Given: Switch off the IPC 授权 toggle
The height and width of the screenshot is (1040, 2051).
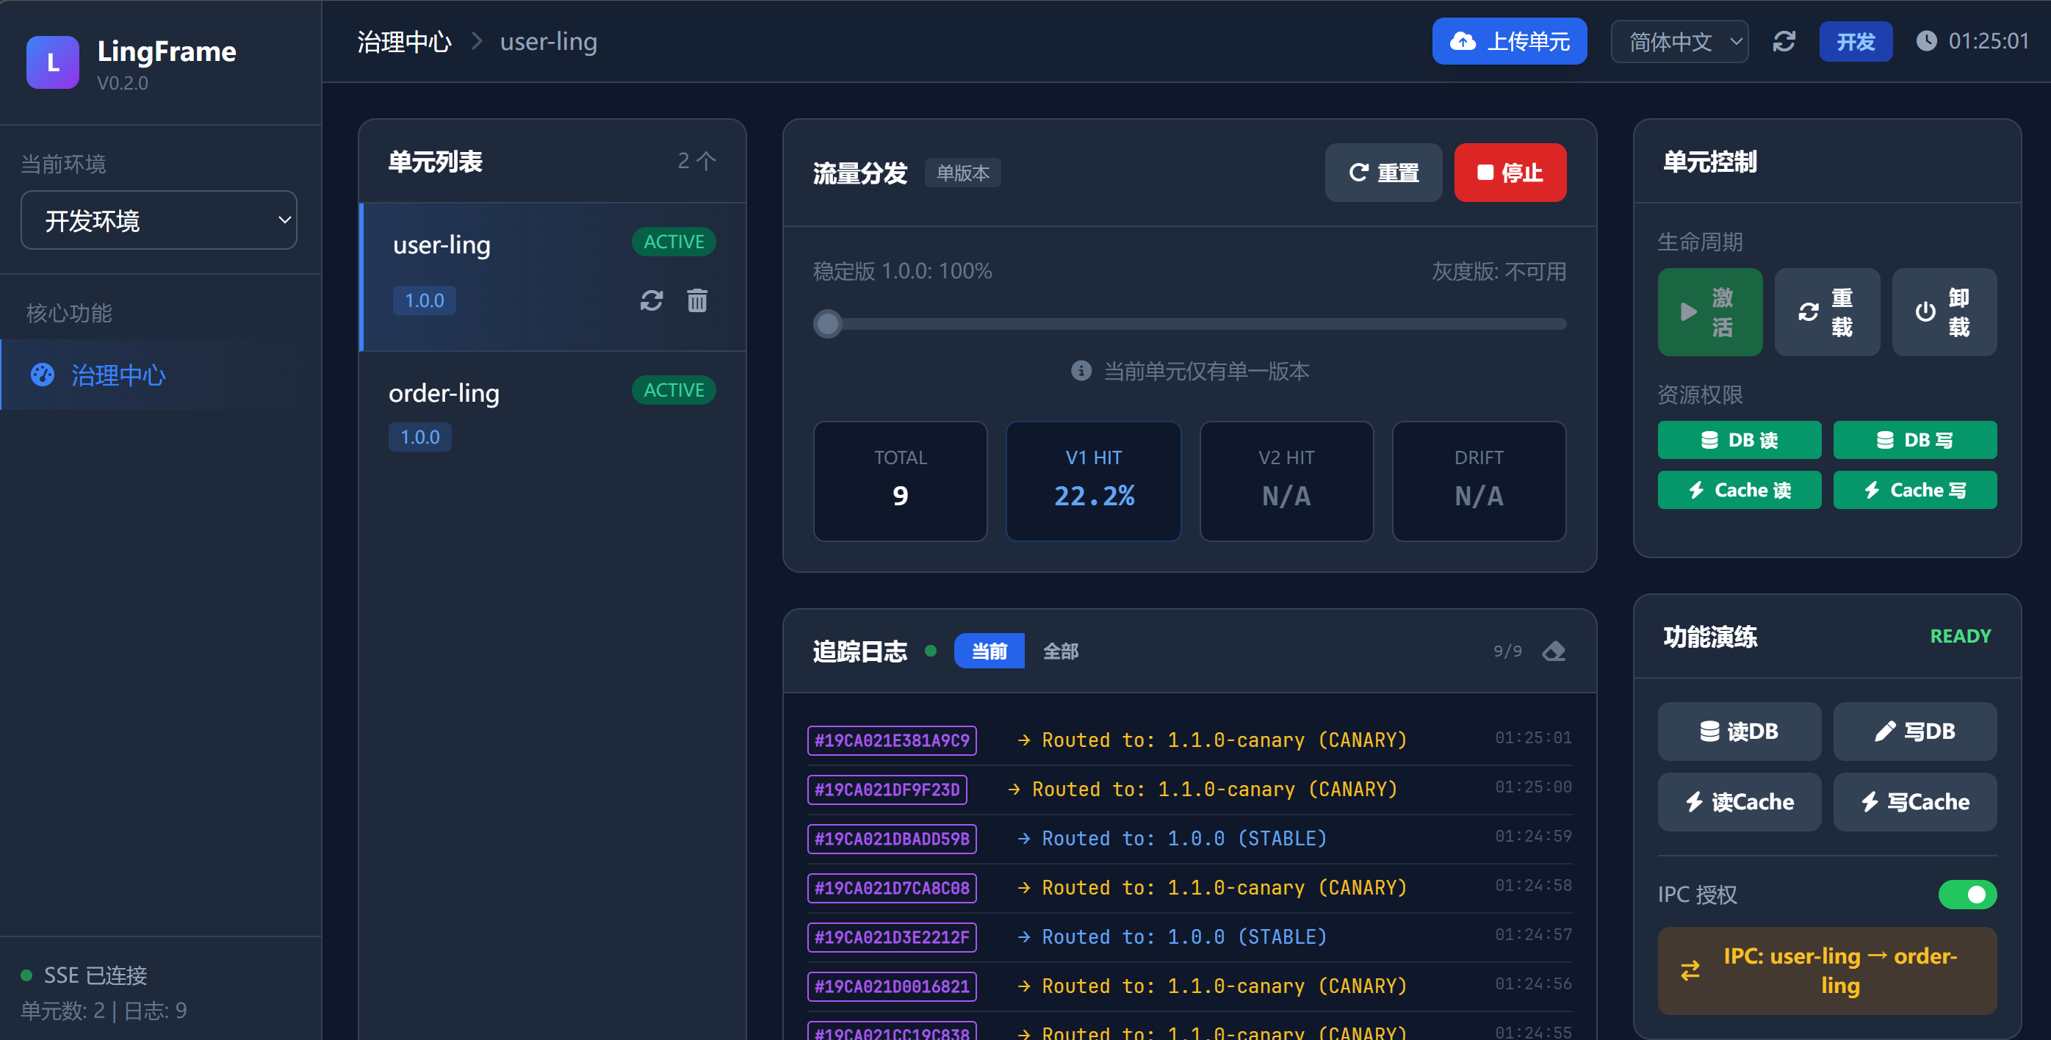Looking at the screenshot, I should click(x=1967, y=895).
